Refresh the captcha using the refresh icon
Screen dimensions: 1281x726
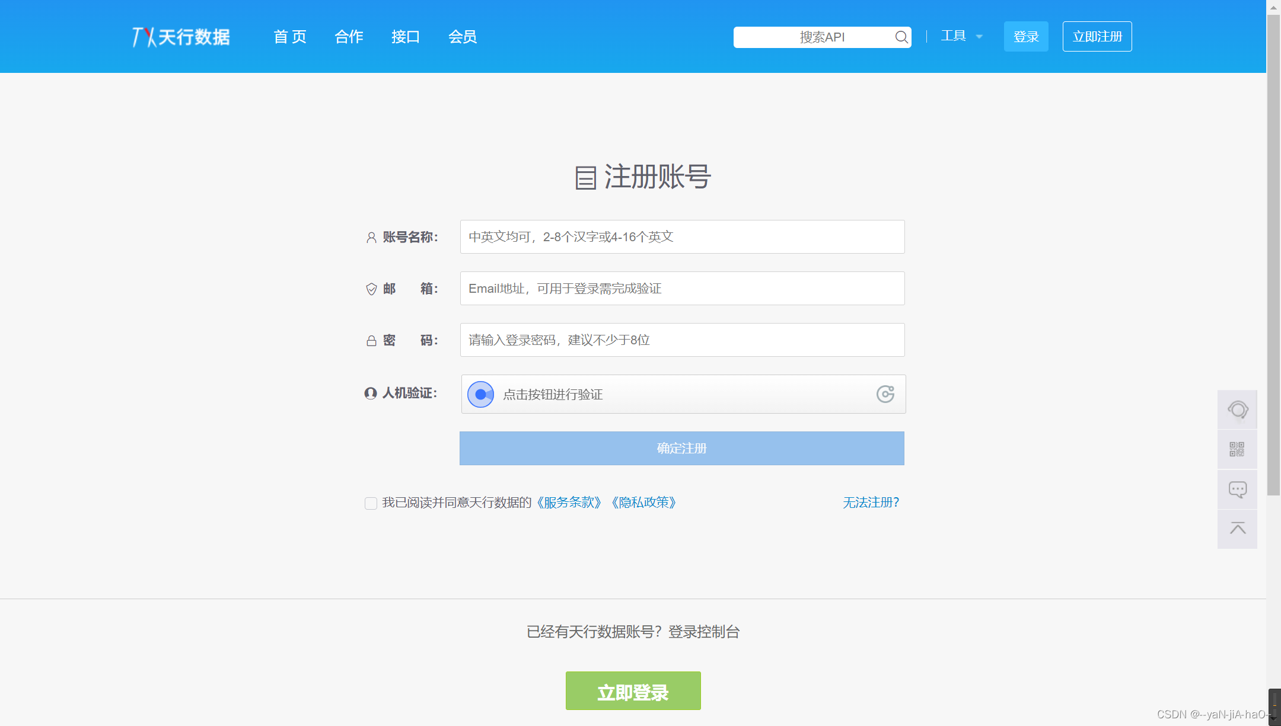885,394
